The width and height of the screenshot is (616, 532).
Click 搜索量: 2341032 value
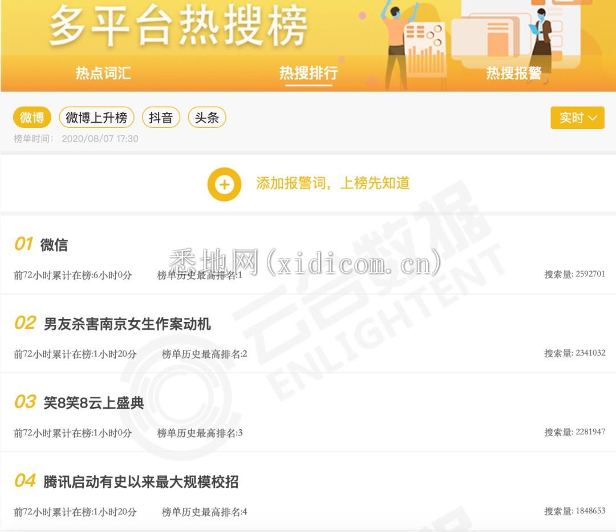(x=574, y=353)
